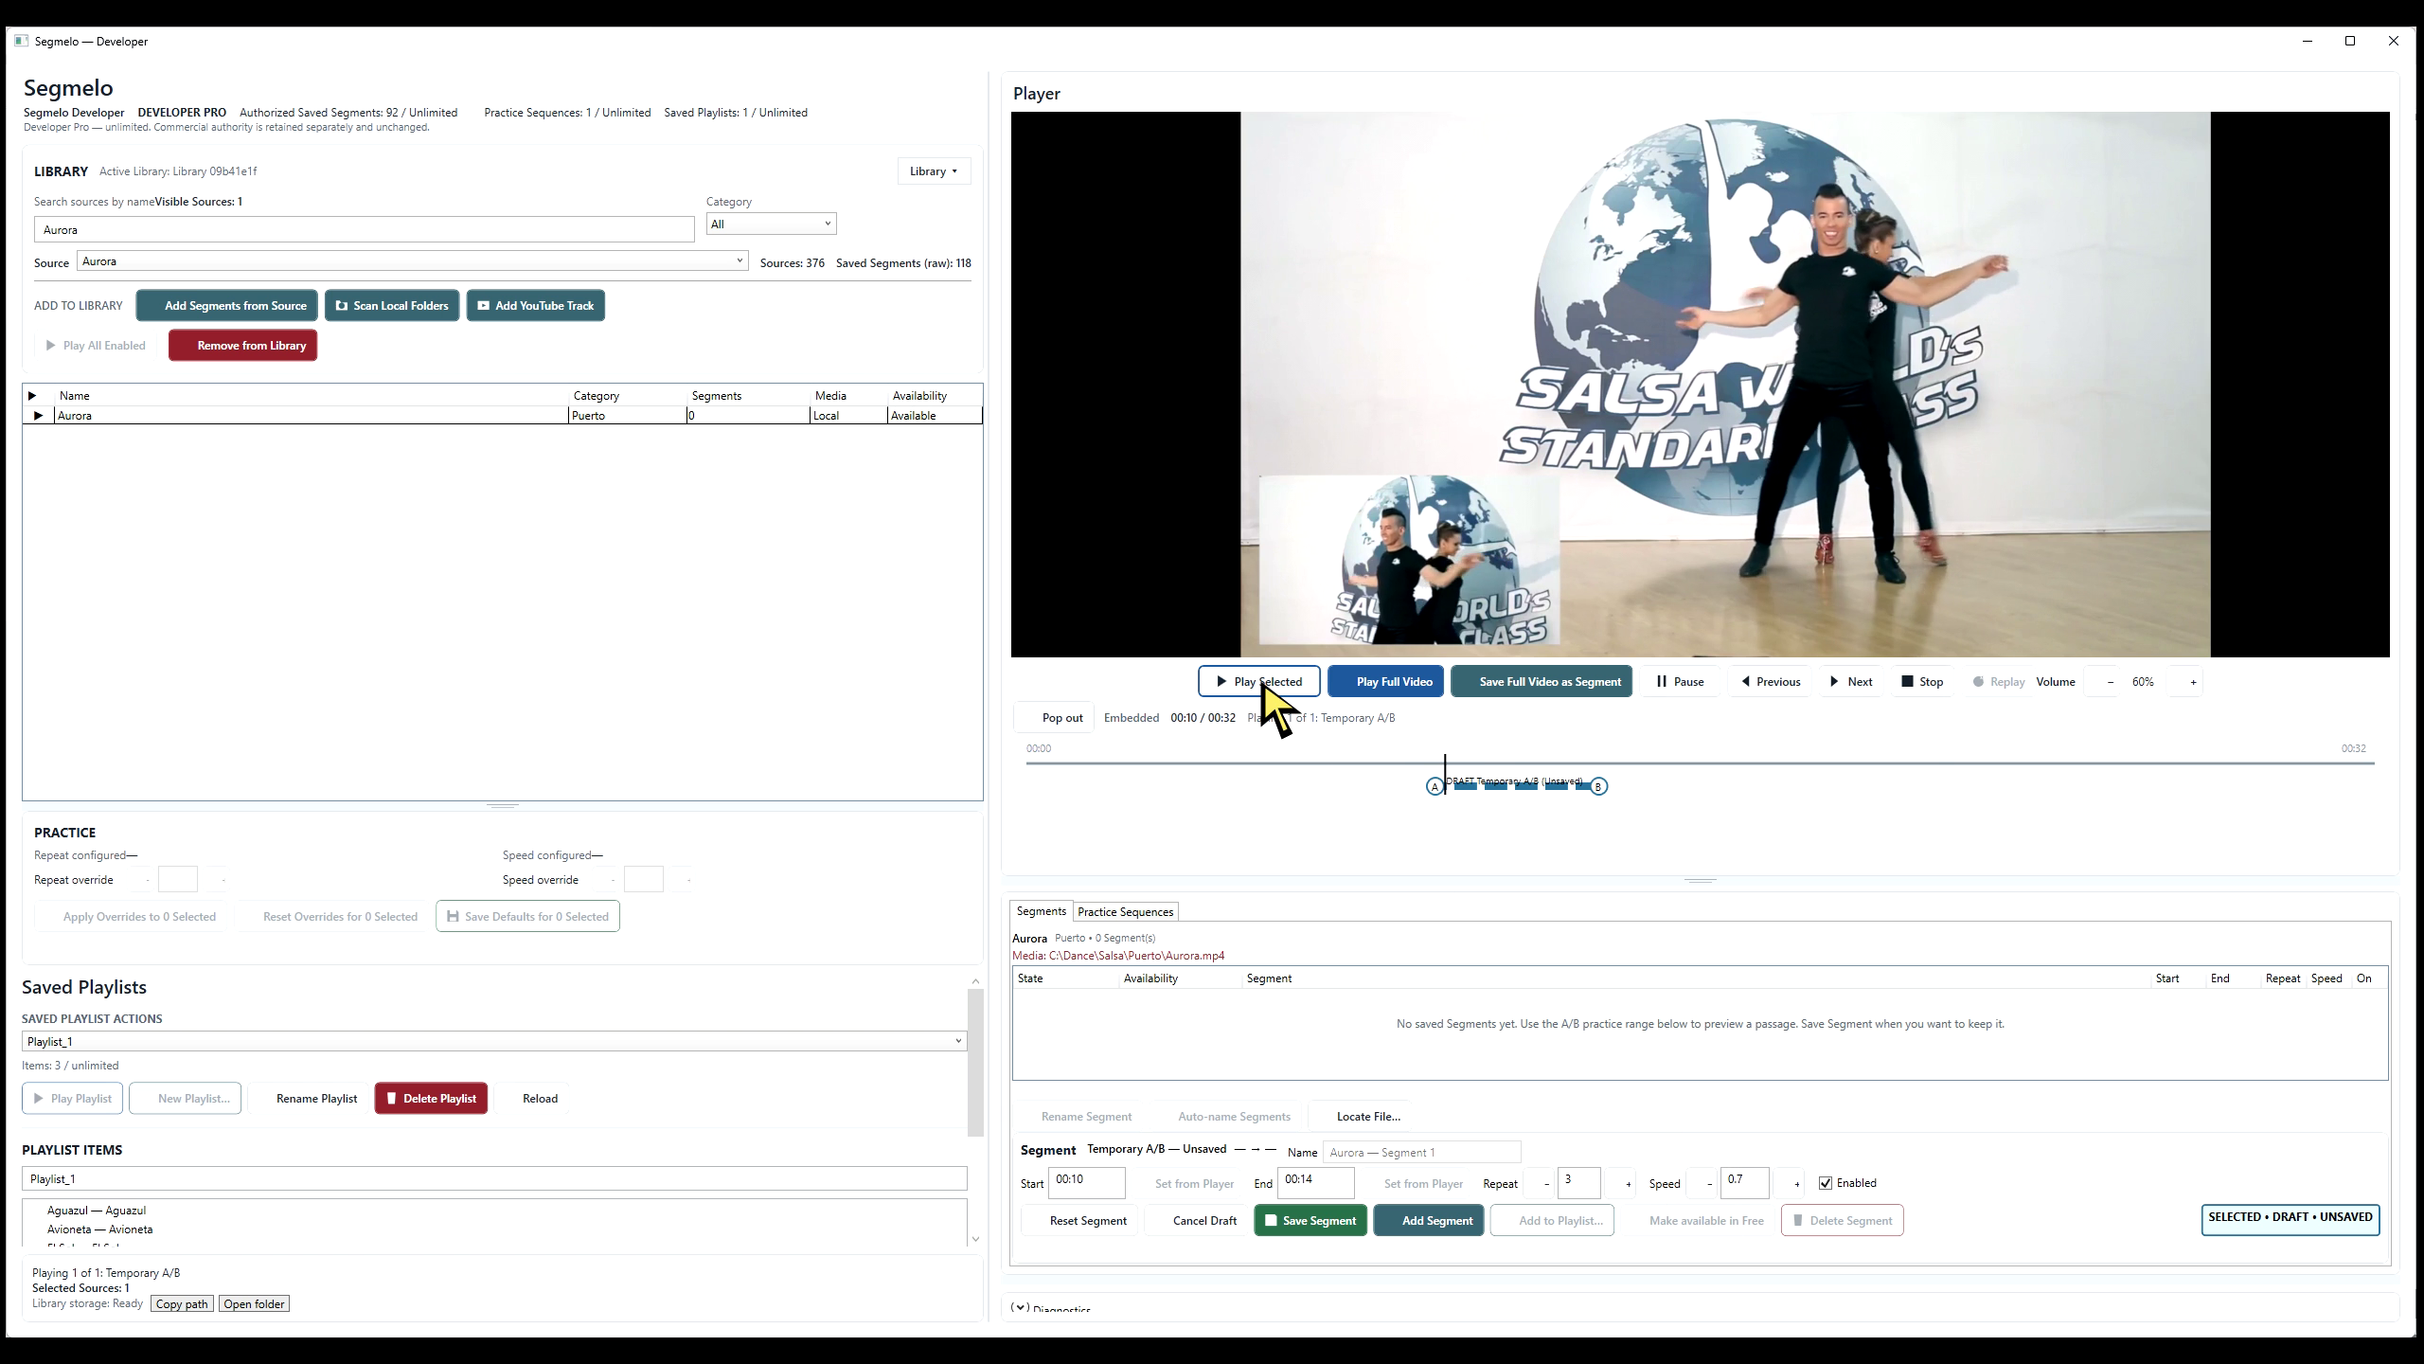Switch to the Segments tab
The height and width of the screenshot is (1364, 2424).
coord(1041,910)
